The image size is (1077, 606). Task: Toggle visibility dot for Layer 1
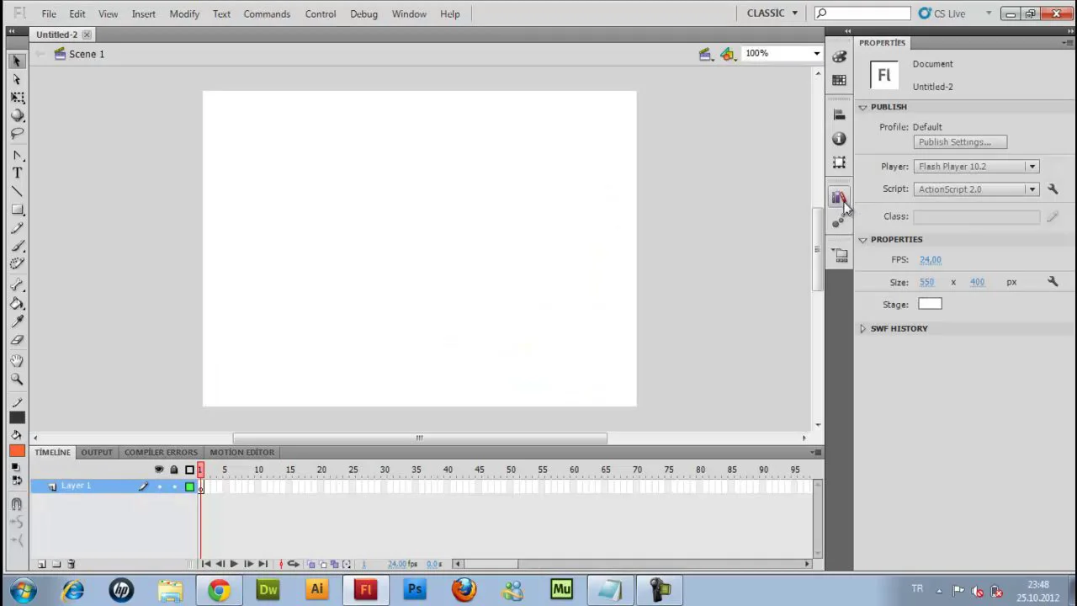(159, 486)
